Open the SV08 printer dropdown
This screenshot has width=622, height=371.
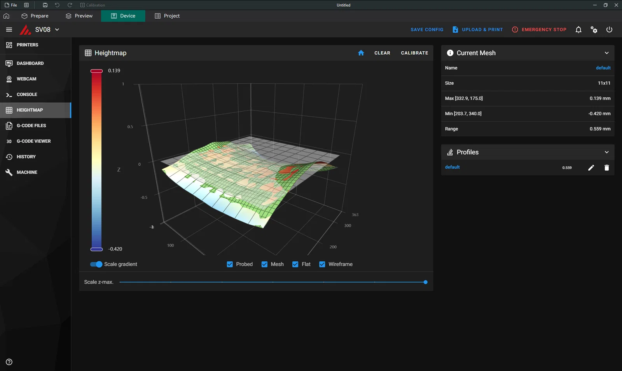pos(57,30)
